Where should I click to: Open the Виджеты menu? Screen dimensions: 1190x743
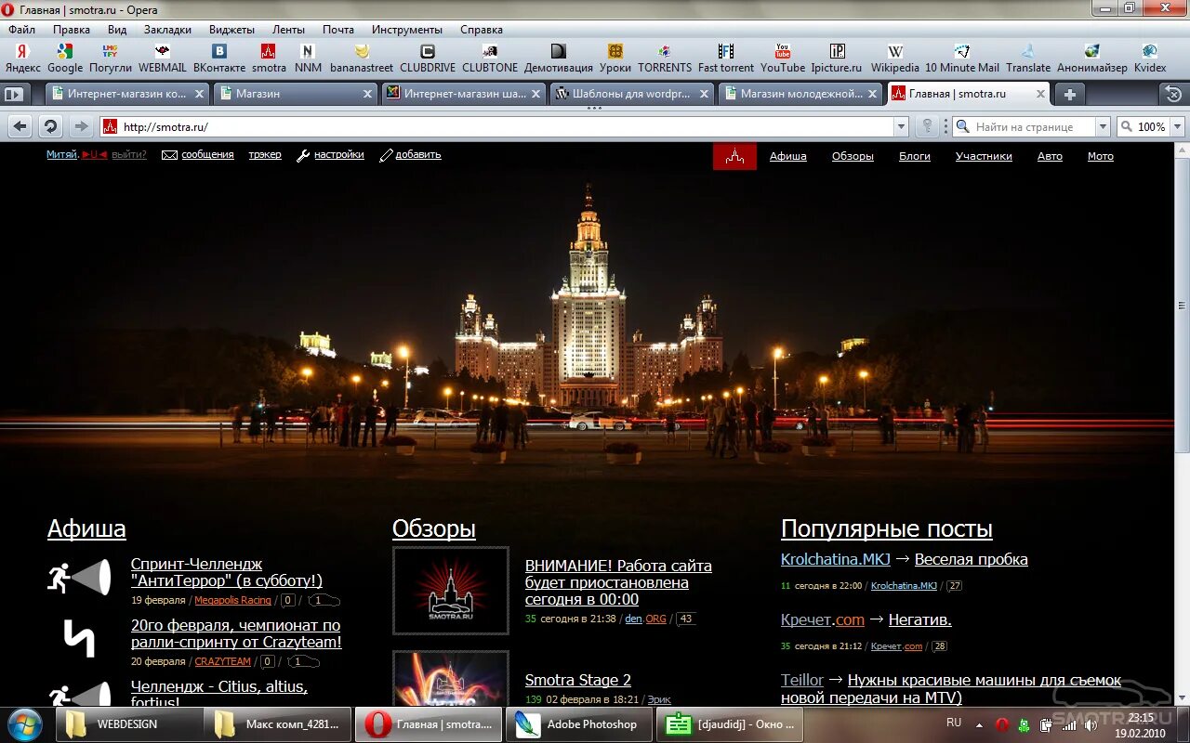pos(231,30)
